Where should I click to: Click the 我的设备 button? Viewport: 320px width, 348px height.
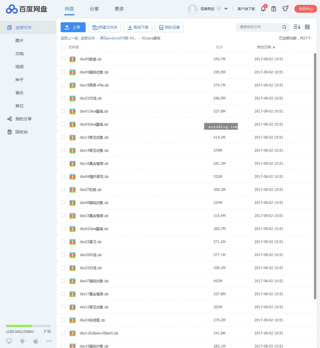pos(169,27)
